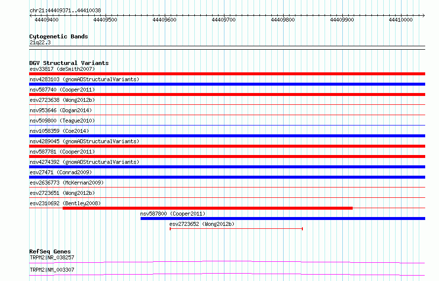
Task: Open nsv509800 (Teague2010) variant
Action: [x=62, y=121]
